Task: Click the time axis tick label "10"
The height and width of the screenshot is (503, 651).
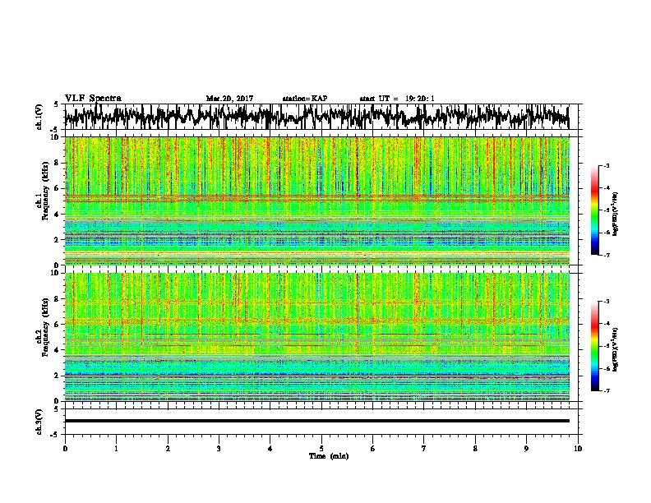Action: point(578,449)
